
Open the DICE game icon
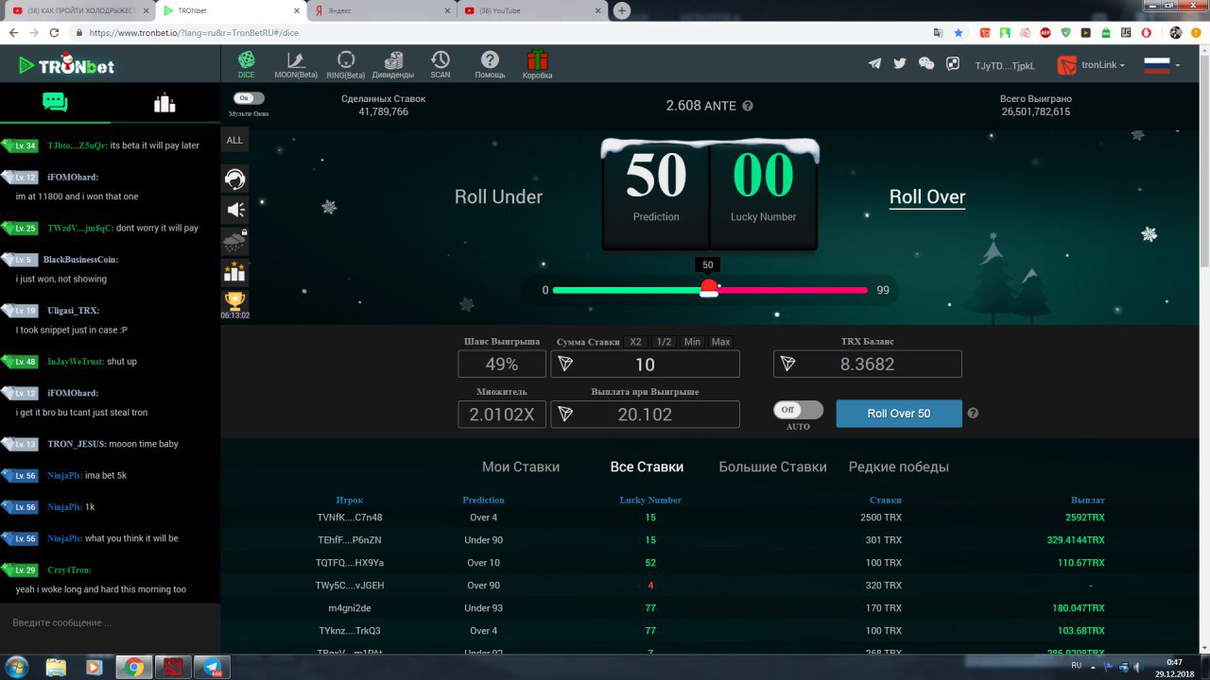point(246,64)
